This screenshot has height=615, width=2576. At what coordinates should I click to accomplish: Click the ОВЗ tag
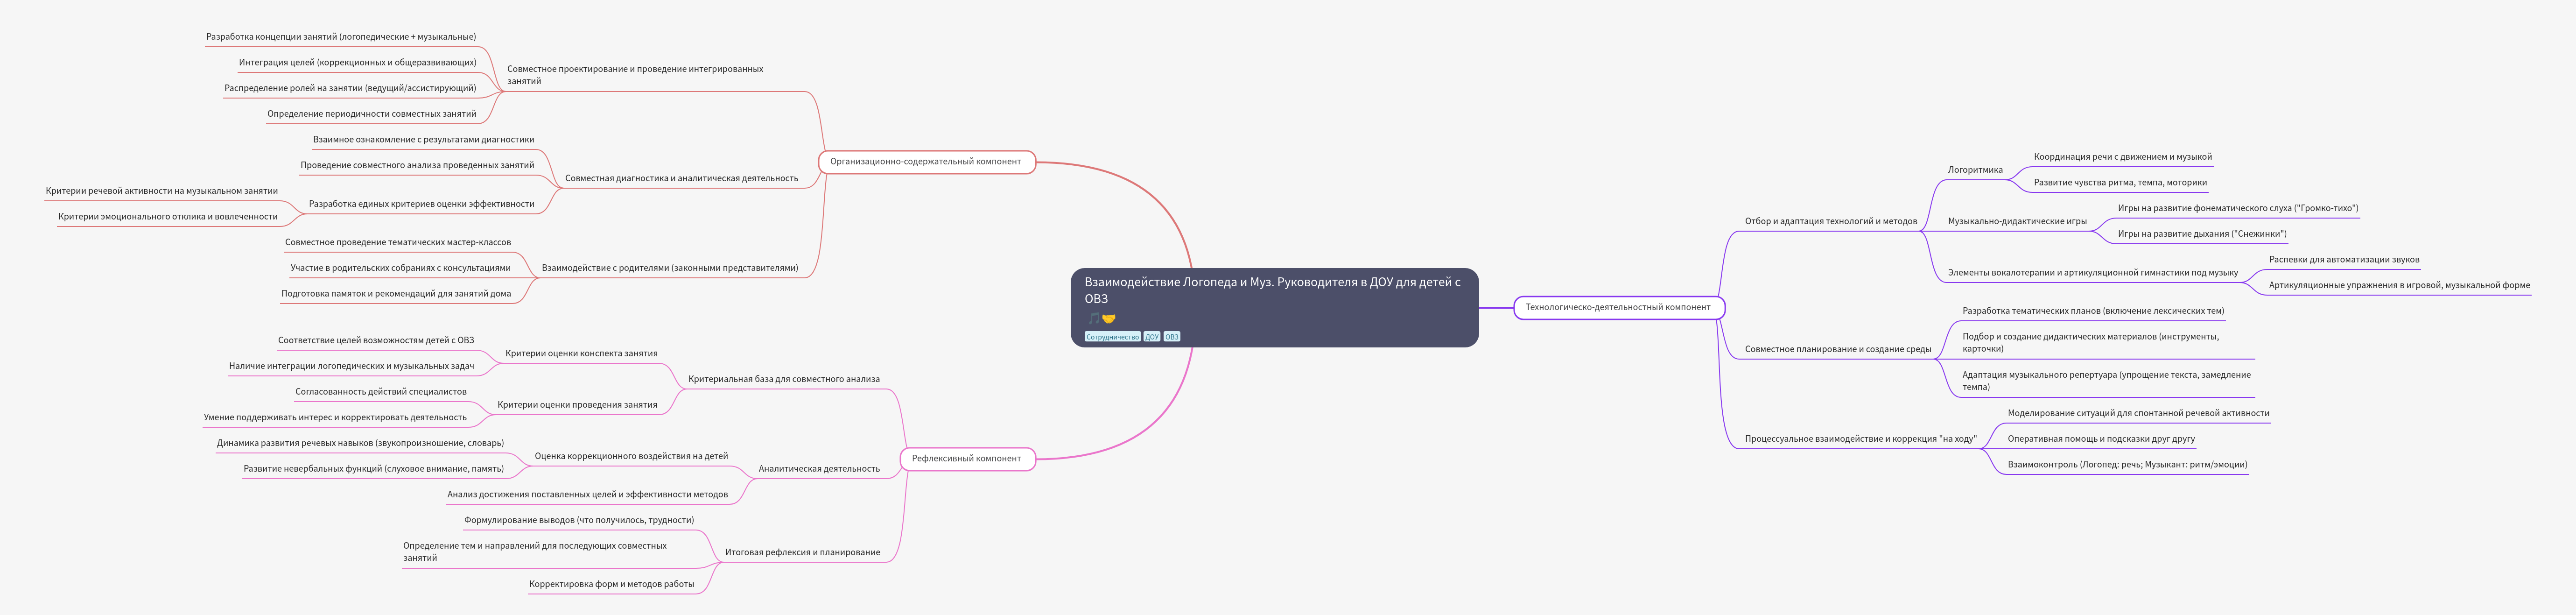1172,337
